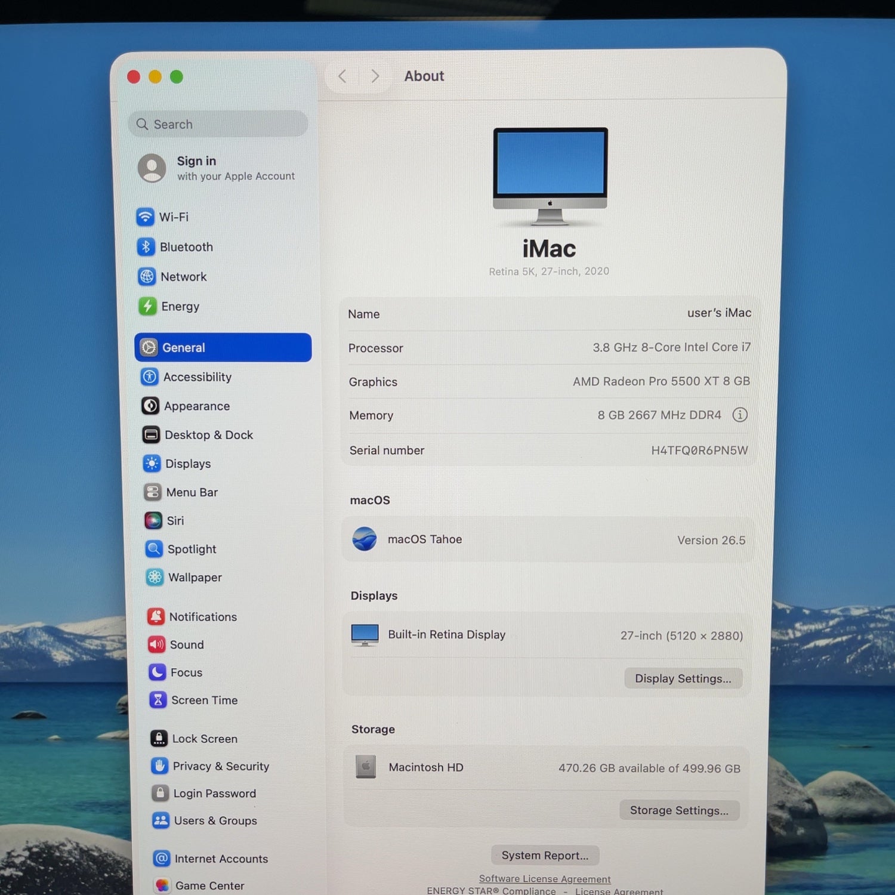Screen dimensions: 895x895
Task: Click the Wi-Fi icon in the sidebar
Action: coord(145,217)
